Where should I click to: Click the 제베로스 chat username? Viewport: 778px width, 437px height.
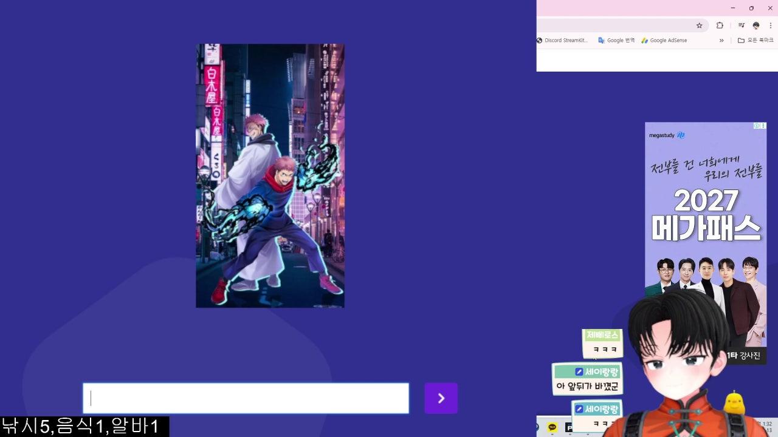pyautogui.click(x=602, y=334)
